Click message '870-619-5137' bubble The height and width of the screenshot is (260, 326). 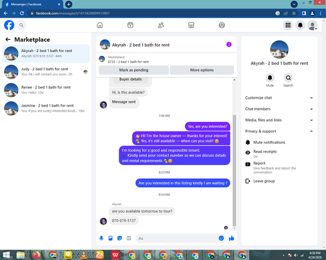(124, 220)
